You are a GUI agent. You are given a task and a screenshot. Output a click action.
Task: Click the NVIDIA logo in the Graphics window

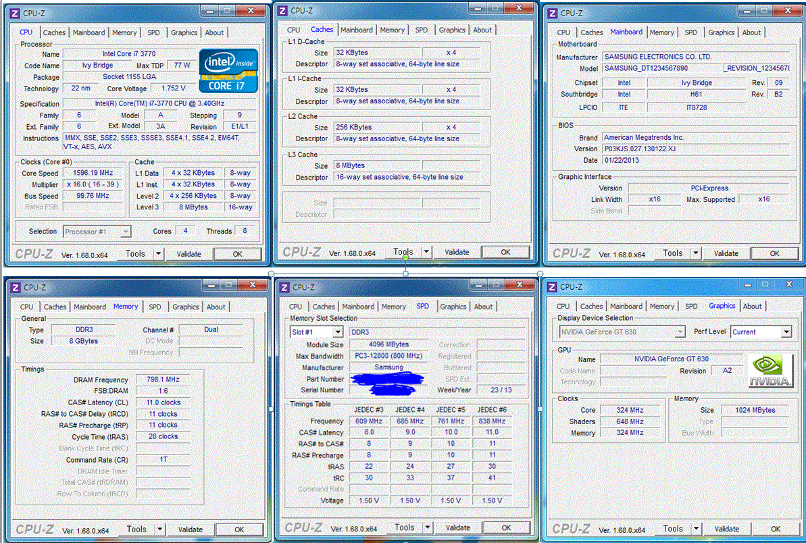coord(770,371)
